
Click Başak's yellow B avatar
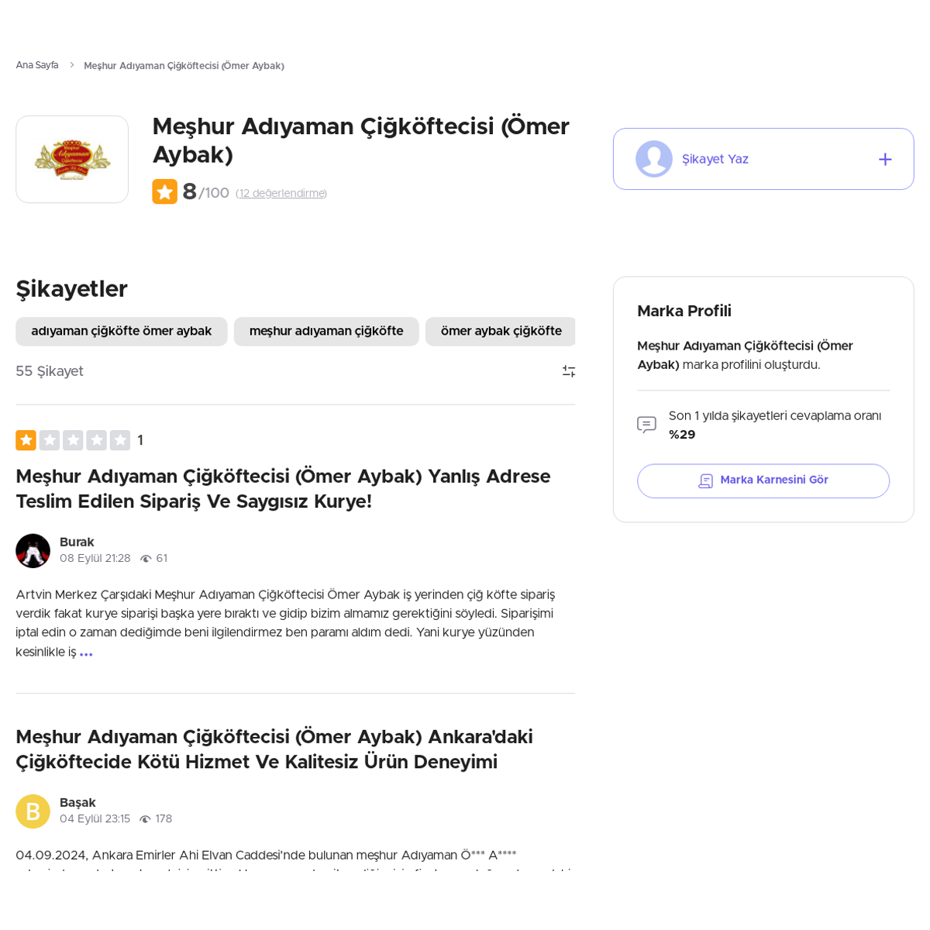tap(33, 811)
